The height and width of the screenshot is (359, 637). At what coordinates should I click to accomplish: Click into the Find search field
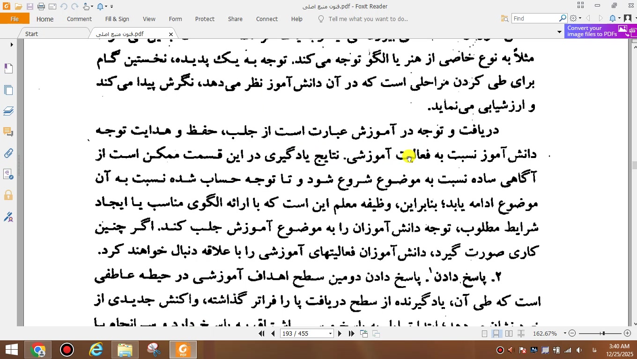(x=535, y=19)
